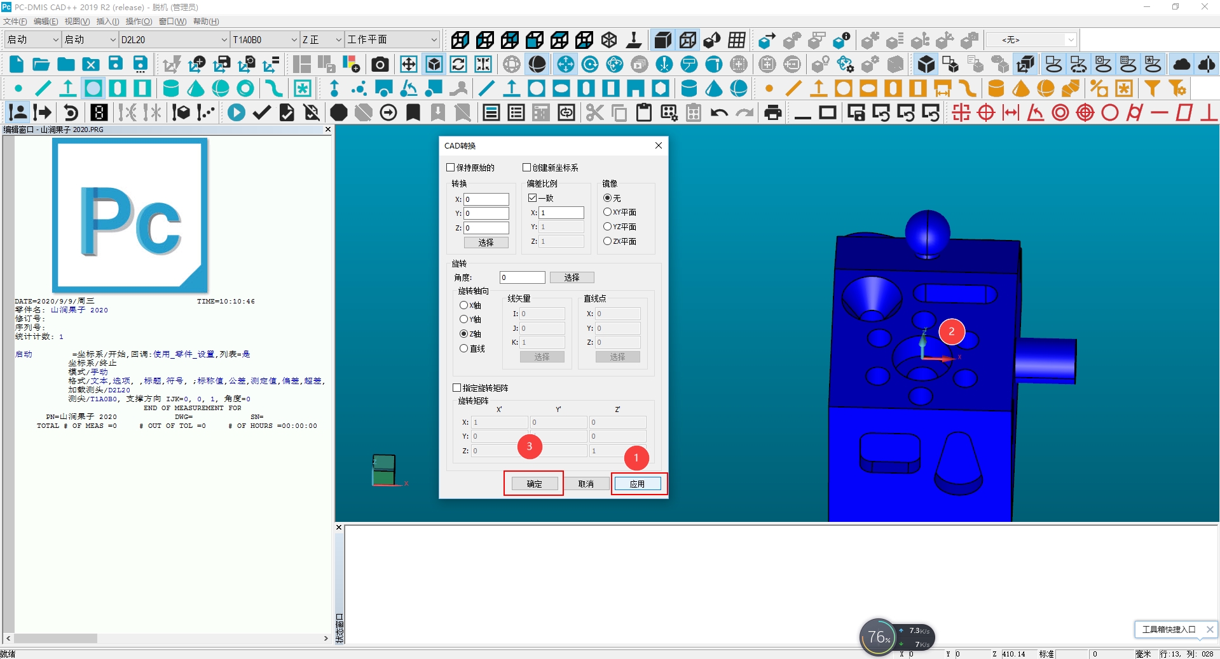Open the 插入(I) menu
1220x659 pixels.
[x=107, y=22]
